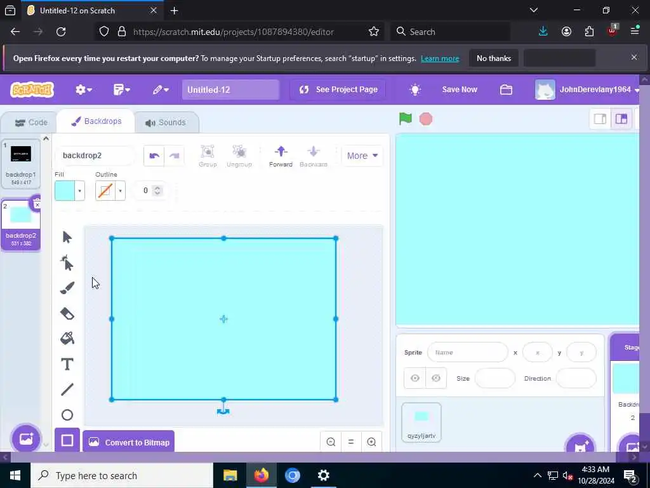Click the green flag to run
The height and width of the screenshot is (488, 650).
(x=406, y=119)
